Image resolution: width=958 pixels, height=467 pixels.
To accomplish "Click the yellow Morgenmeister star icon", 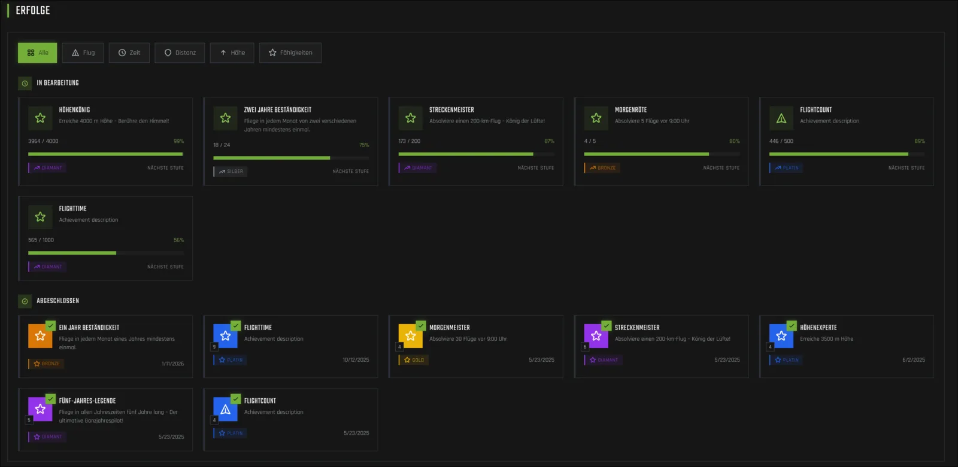I will [x=411, y=335].
